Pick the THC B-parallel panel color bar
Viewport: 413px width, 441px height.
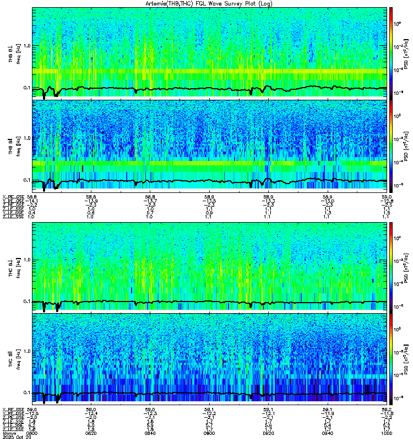[x=391, y=359]
